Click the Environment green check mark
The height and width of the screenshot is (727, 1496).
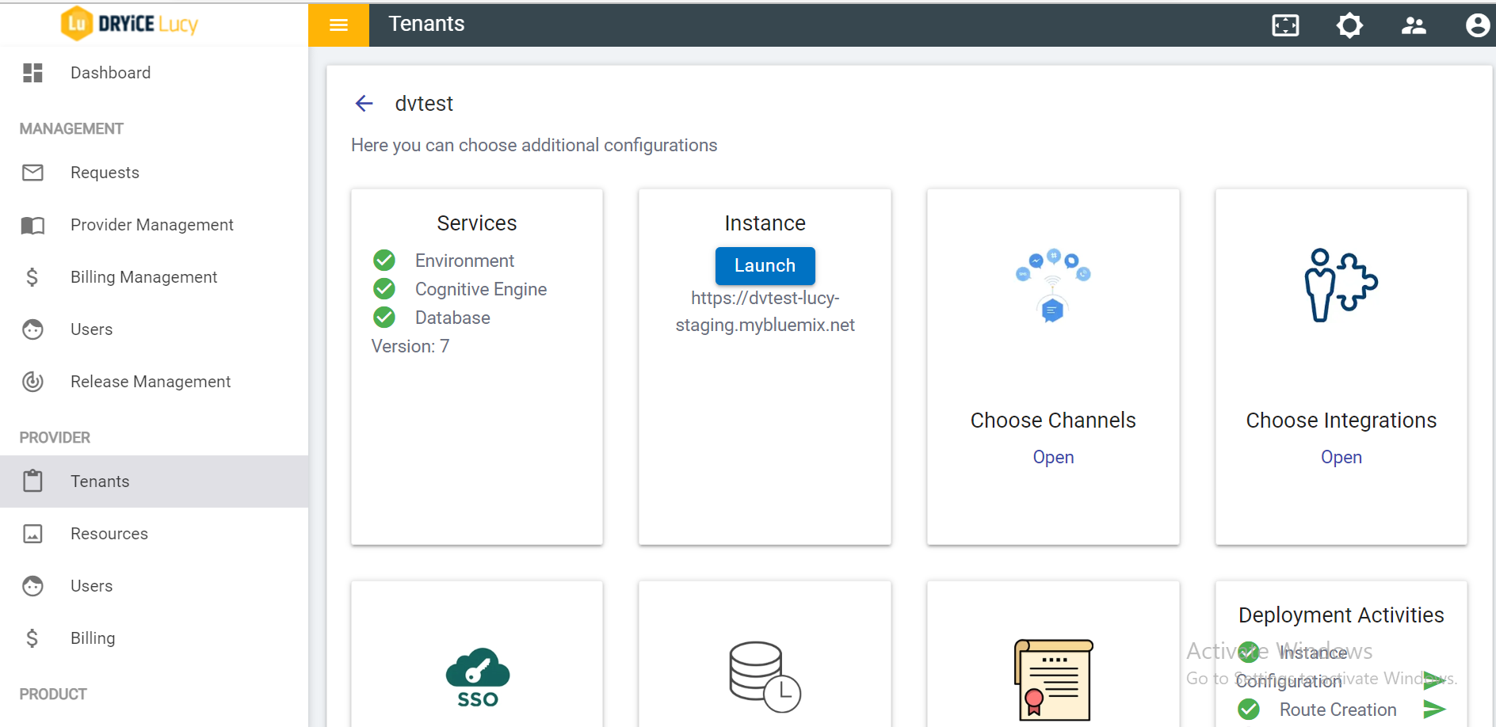[384, 261]
